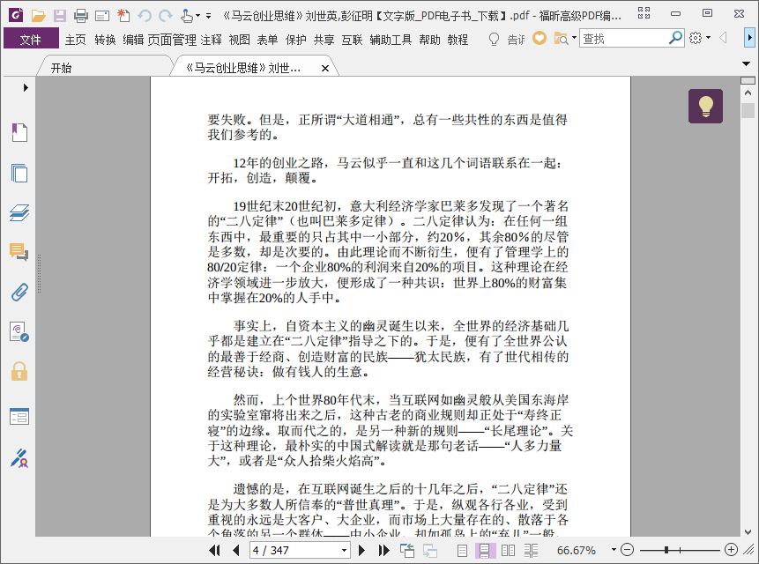Switch to the 转换 ribbon tab
The height and width of the screenshot is (564, 759).
(105, 39)
